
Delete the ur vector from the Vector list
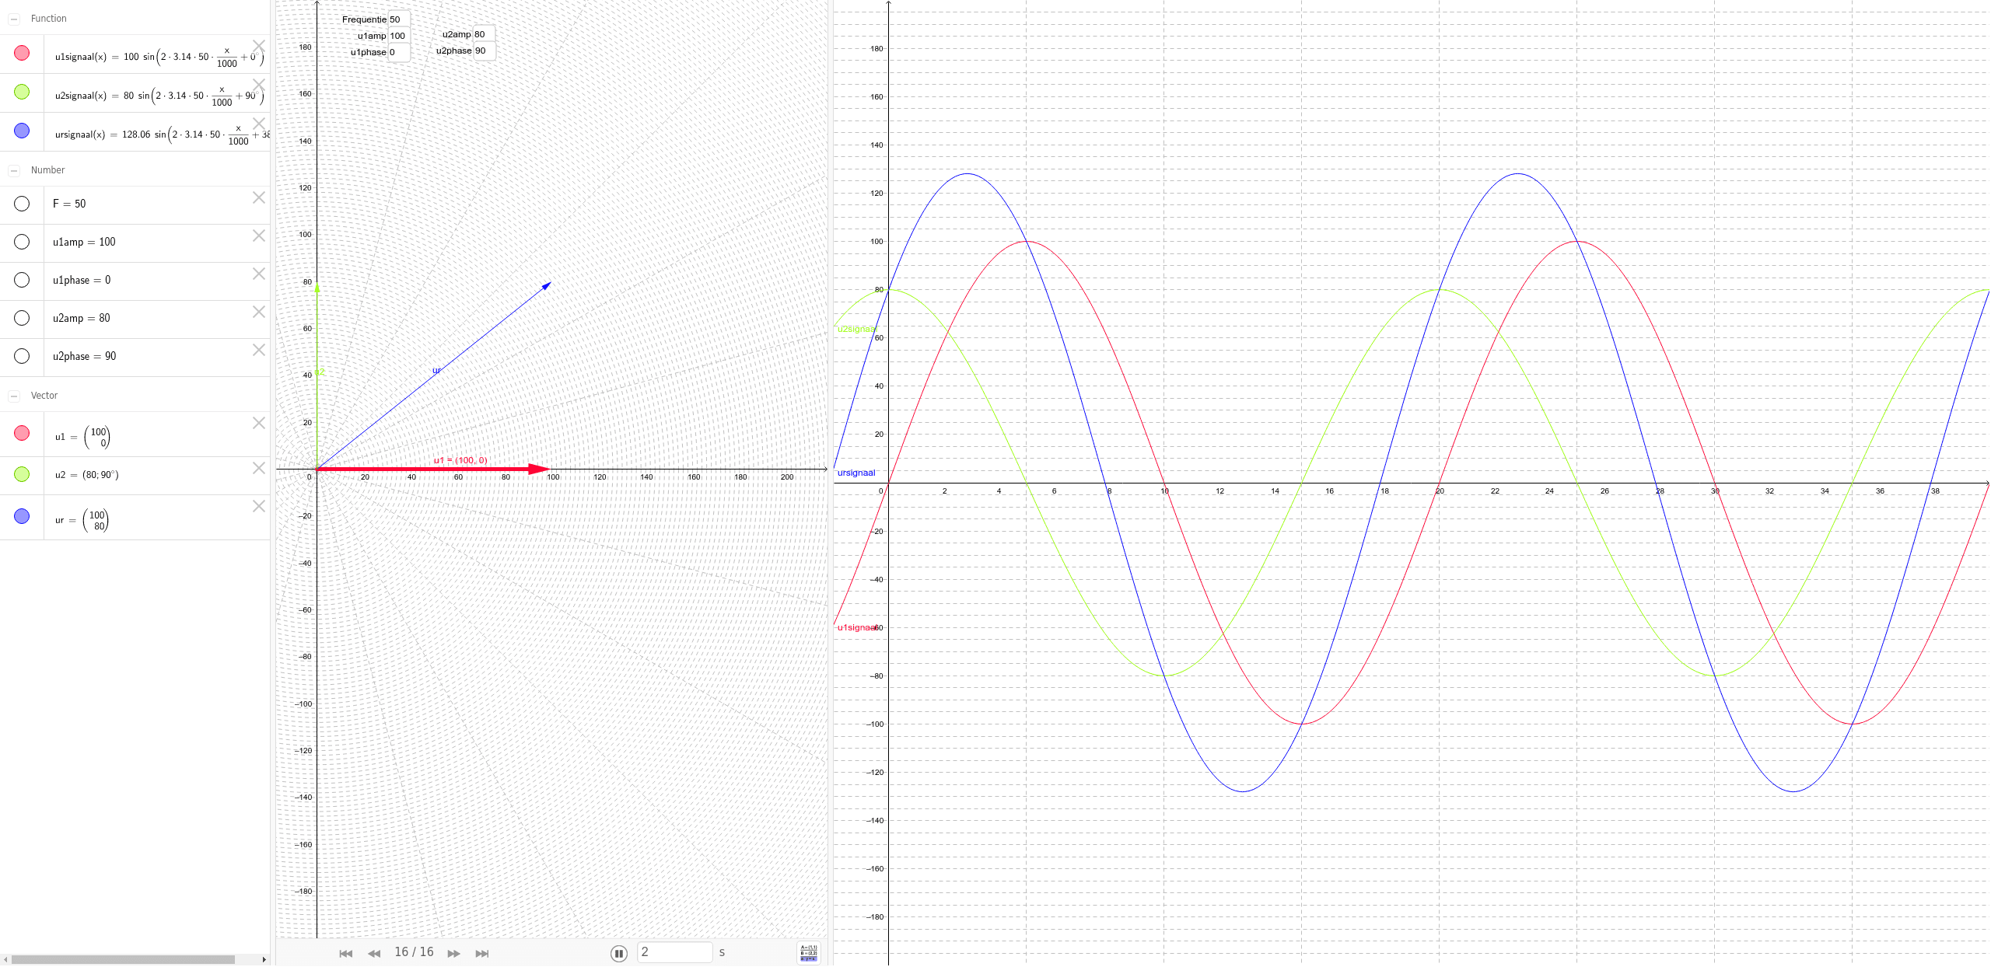click(258, 506)
